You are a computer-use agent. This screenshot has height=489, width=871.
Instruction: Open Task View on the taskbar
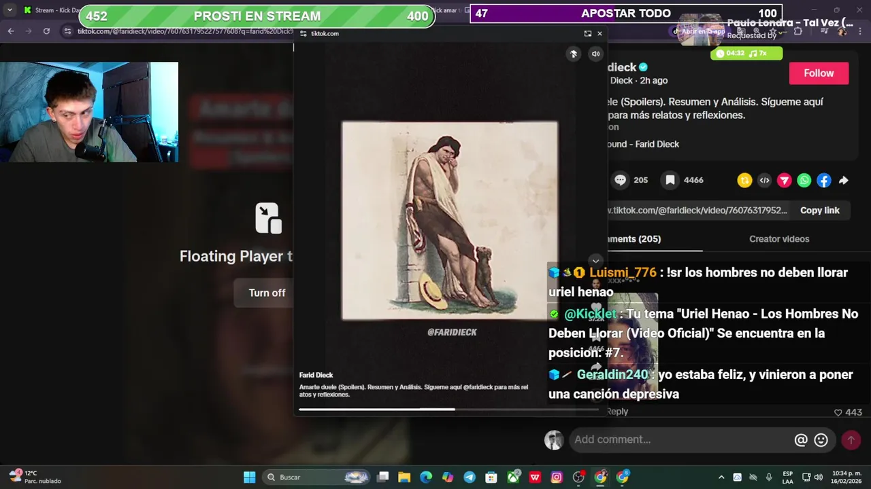pos(383,477)
